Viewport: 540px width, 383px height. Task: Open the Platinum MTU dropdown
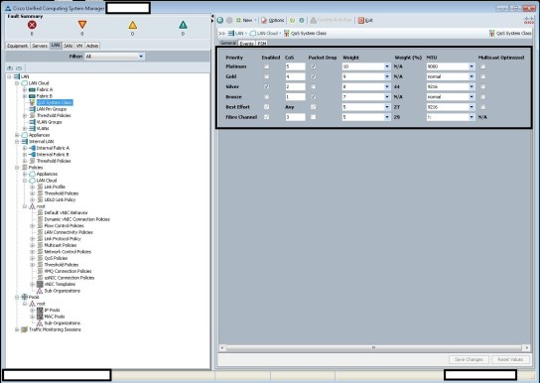click(x=451, y=66)
